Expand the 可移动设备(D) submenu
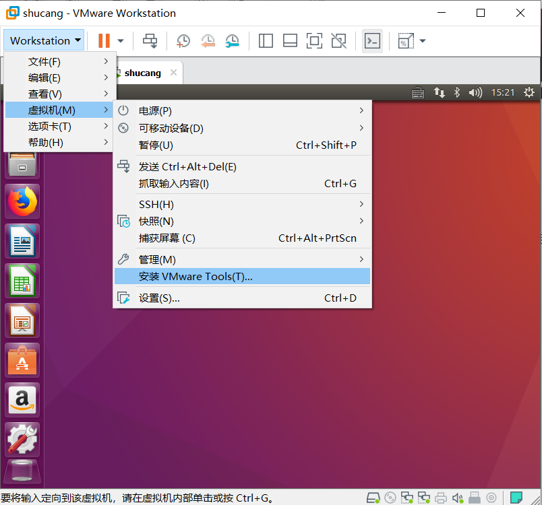The image size is (542, 505). click(x=242, y=128)
